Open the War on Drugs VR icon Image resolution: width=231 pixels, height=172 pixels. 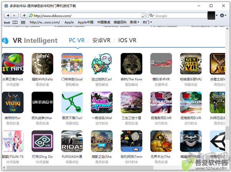(x=42, y=103)
